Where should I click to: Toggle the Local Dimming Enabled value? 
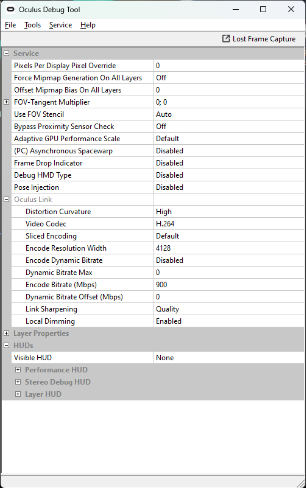[229, 321]
